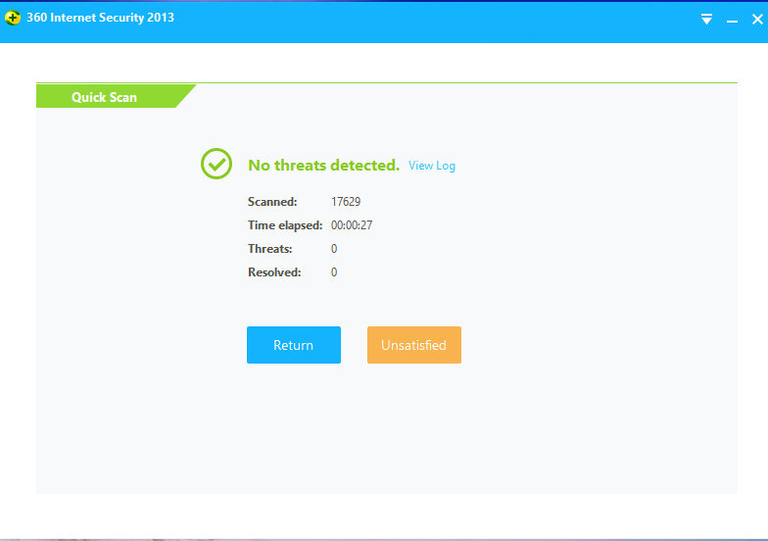Click the Unsatisfied button
The height and width of the screenshot is (541, 768).
pos(413,345)
